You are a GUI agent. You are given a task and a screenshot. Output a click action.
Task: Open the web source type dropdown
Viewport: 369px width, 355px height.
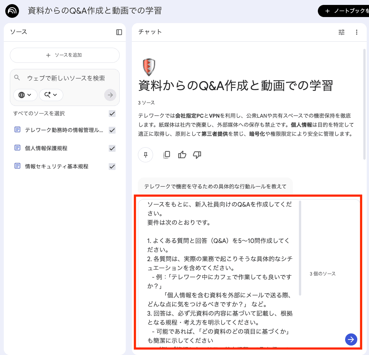tap(25, 95)
